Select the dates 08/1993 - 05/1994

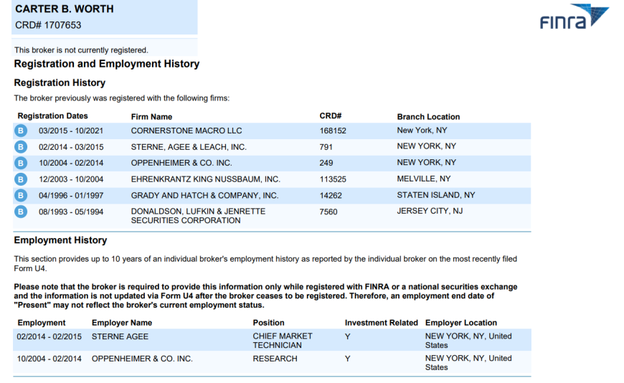[x=71, y=212]
